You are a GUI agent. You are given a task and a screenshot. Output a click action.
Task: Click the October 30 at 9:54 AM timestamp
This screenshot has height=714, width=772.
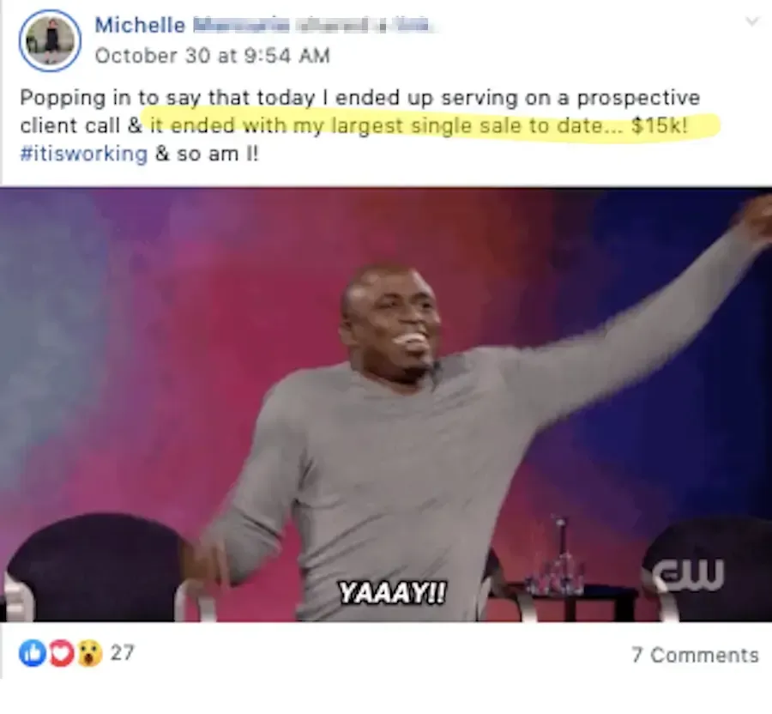[x=212, y=56]
